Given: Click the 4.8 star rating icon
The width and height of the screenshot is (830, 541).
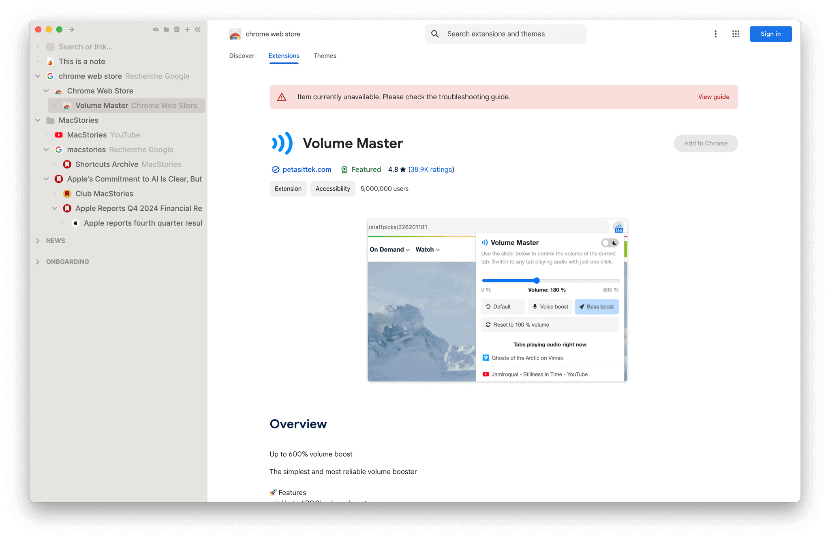Looking at the screenshot, I should 403,169.
